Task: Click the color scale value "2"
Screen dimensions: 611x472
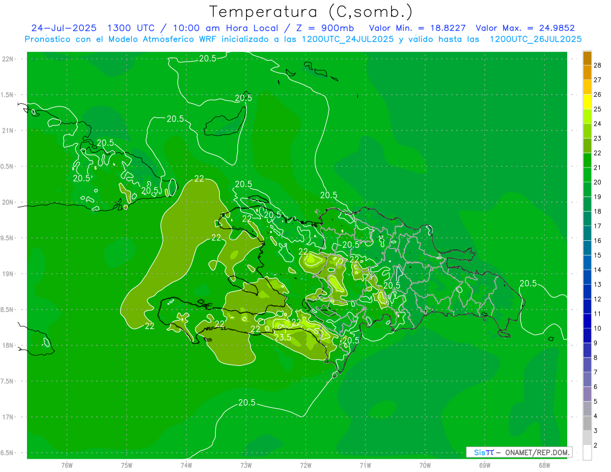Action: pyautogui.click(x=596, y=446)
